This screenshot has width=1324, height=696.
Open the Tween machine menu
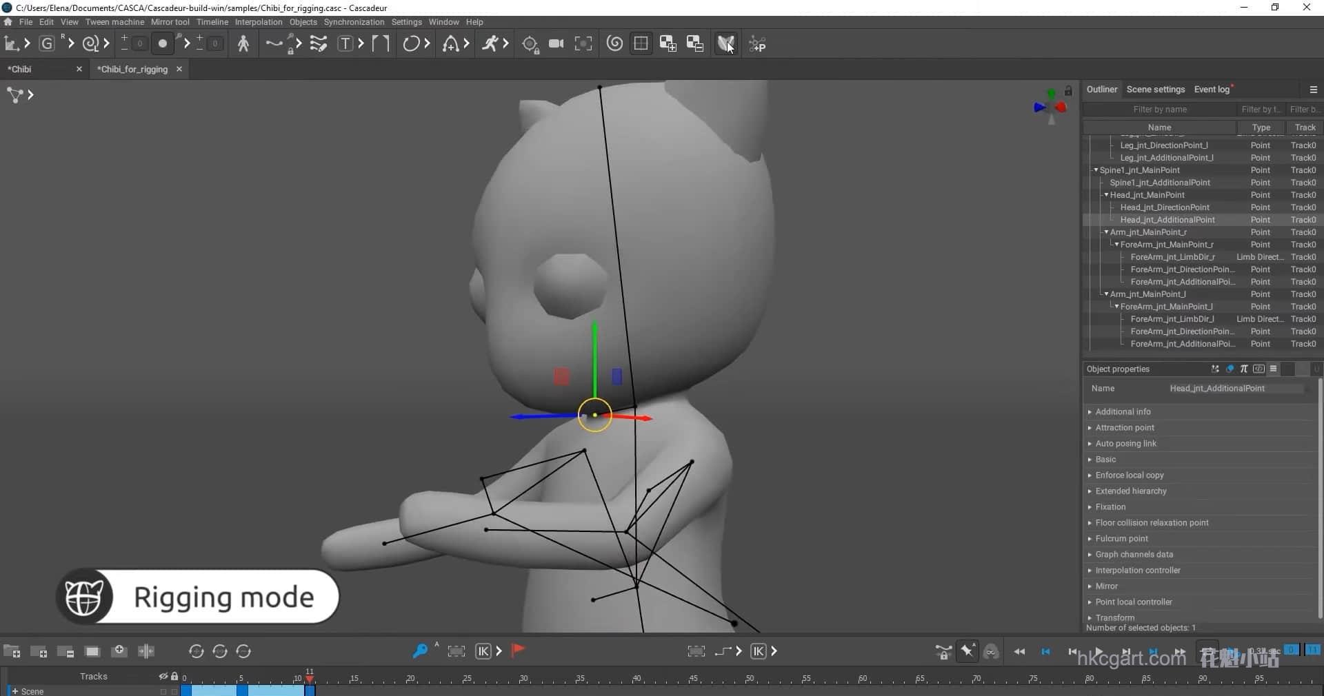[x=114, y=22]
